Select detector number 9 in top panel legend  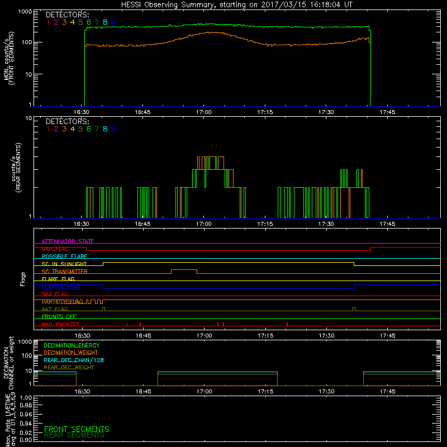click(x=113, y=22)
